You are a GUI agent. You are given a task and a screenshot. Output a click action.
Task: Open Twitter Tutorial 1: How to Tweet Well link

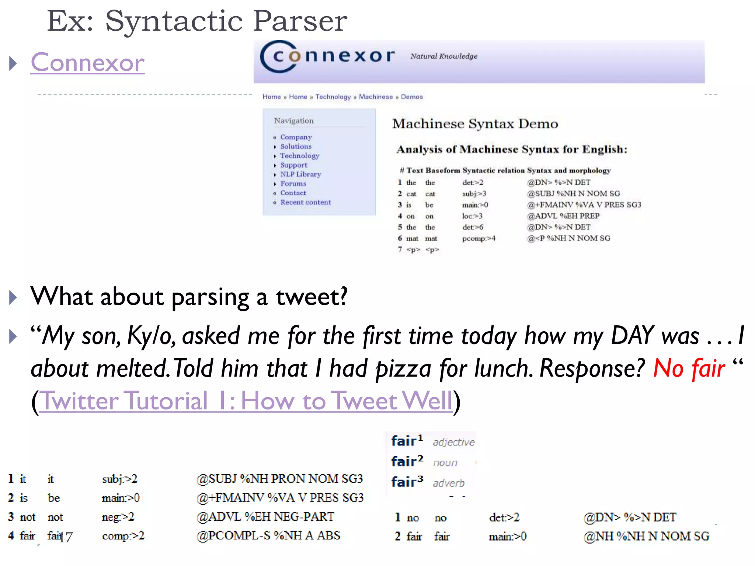pos(246,401)
